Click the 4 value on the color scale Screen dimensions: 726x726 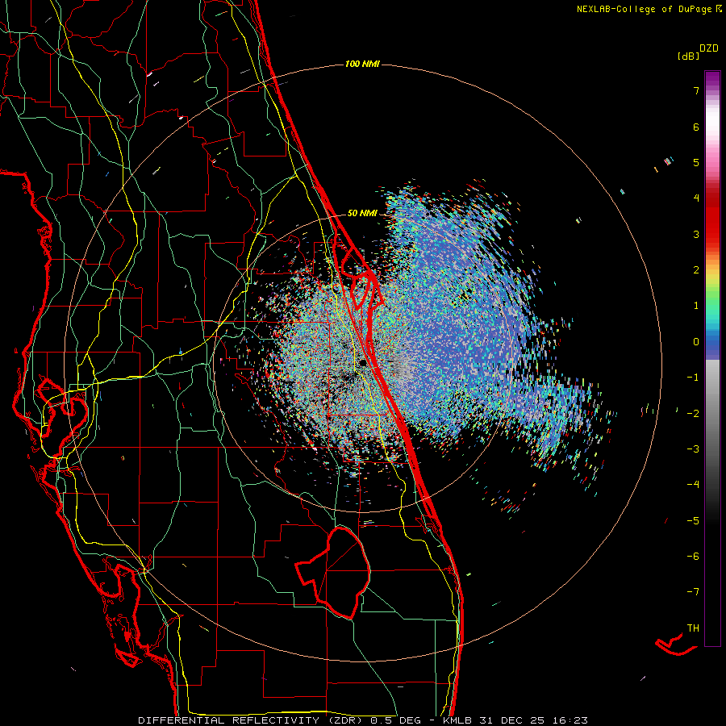pos(696,198)
